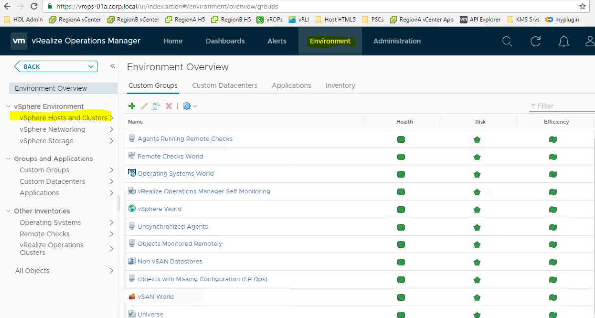Click the Risk icon for Remote Checks World

[x=477, y=157]
